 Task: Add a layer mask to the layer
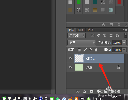pyautogui.click(x=92, y=92)
